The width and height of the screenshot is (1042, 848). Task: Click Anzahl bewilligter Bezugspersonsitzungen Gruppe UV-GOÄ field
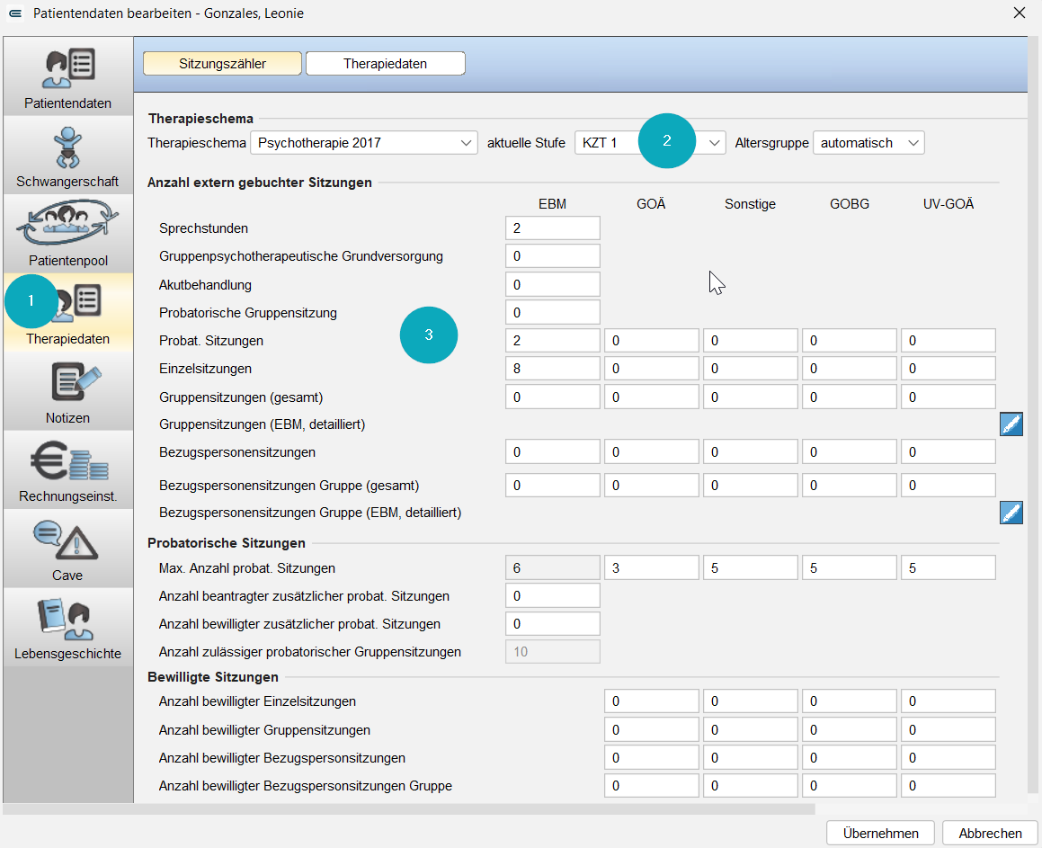click(x=948, y=786)
